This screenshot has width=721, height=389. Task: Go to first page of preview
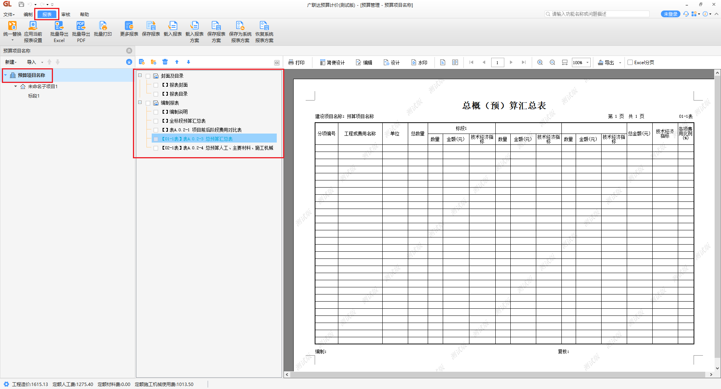point(471,62)
